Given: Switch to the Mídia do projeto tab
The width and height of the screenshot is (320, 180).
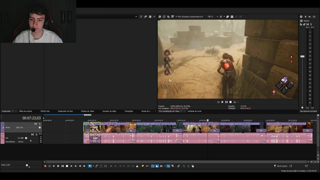Looking at the screenshot, I should pos(25,111).
